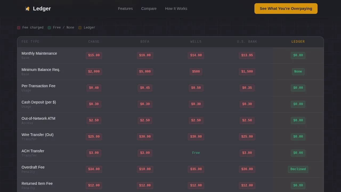Select the Out-of-Network ATM row label
341x192 pixels.
[x=38, y=118]
